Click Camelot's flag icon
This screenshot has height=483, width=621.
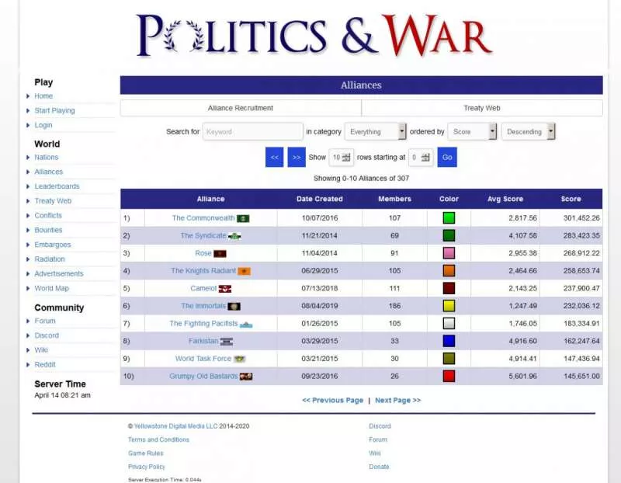point(226,288)
